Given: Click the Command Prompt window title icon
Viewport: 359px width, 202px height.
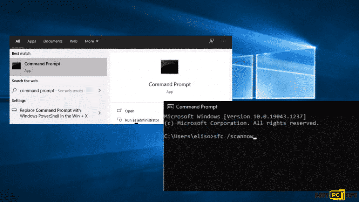Looking at the screenshot, I should (171, 107).
